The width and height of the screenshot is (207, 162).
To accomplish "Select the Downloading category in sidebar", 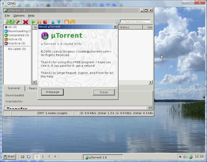I will (x=17, y=31).
